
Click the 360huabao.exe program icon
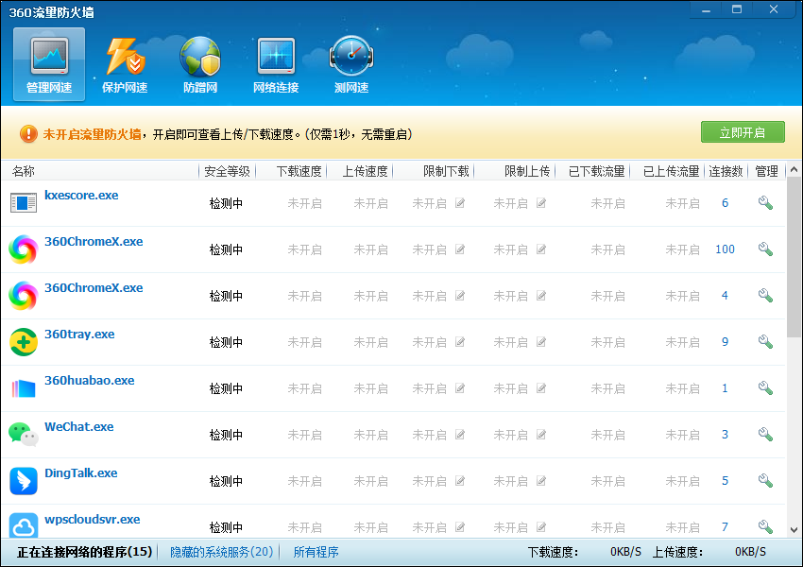24,388
